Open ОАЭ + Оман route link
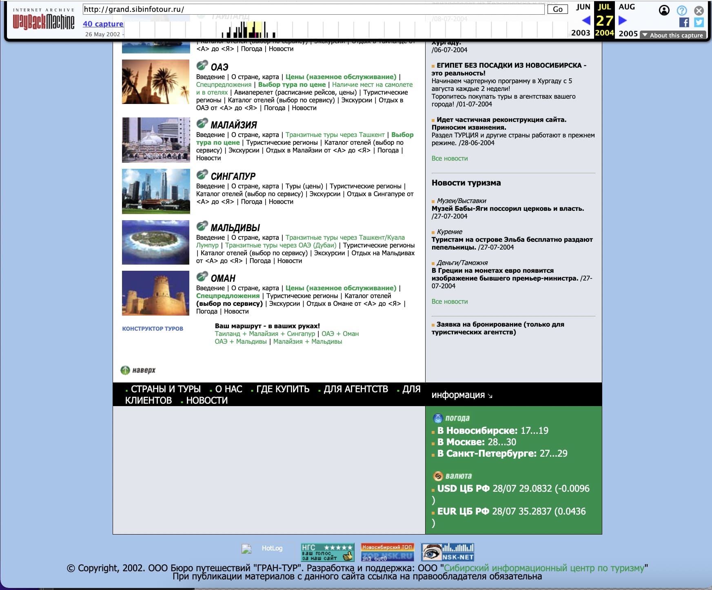Image resolution: width=712 pixels, height=590 pixels. coord(340,334)
